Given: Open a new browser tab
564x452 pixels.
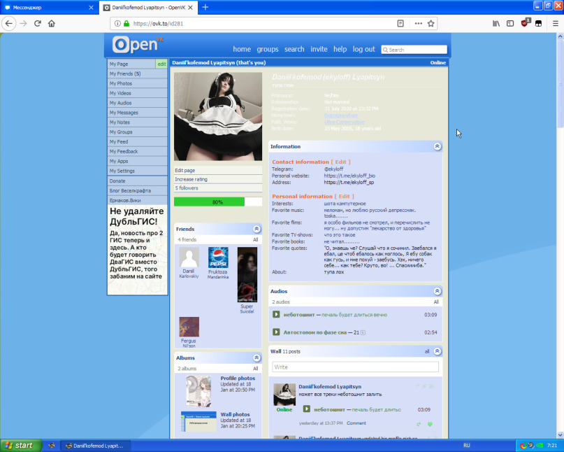Looking at the screenshot, I should [205, 7].
